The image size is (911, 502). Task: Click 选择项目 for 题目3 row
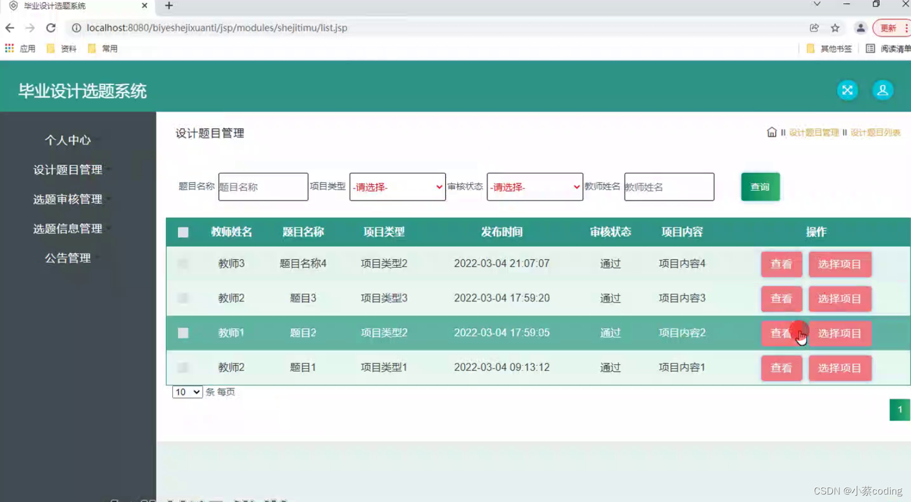pyautogui.click(x=840, y=299)
